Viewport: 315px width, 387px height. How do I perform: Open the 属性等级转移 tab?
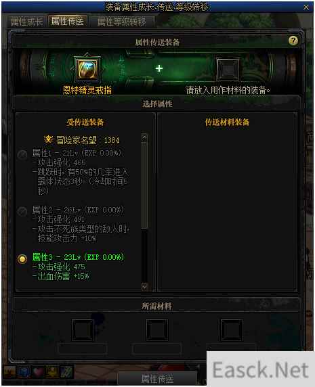click(121, 22)
